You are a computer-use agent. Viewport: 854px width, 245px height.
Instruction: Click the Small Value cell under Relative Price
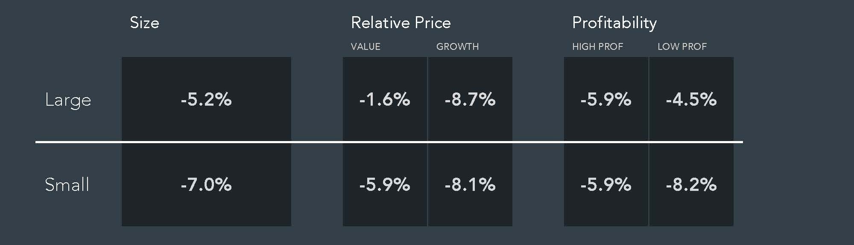point(385,184)
